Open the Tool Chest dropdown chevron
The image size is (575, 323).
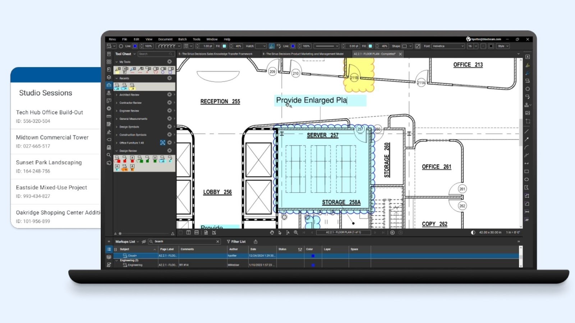(134, 54)
